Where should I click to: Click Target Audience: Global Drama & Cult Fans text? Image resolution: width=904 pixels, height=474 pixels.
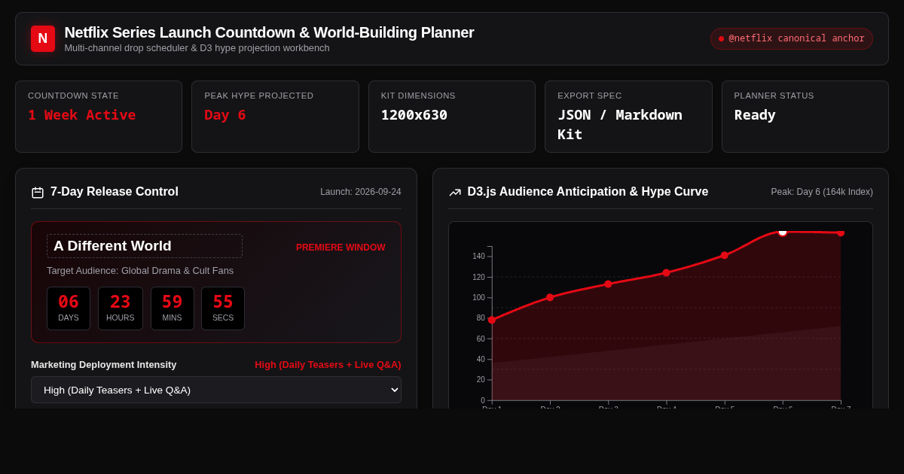click(140, 270)
